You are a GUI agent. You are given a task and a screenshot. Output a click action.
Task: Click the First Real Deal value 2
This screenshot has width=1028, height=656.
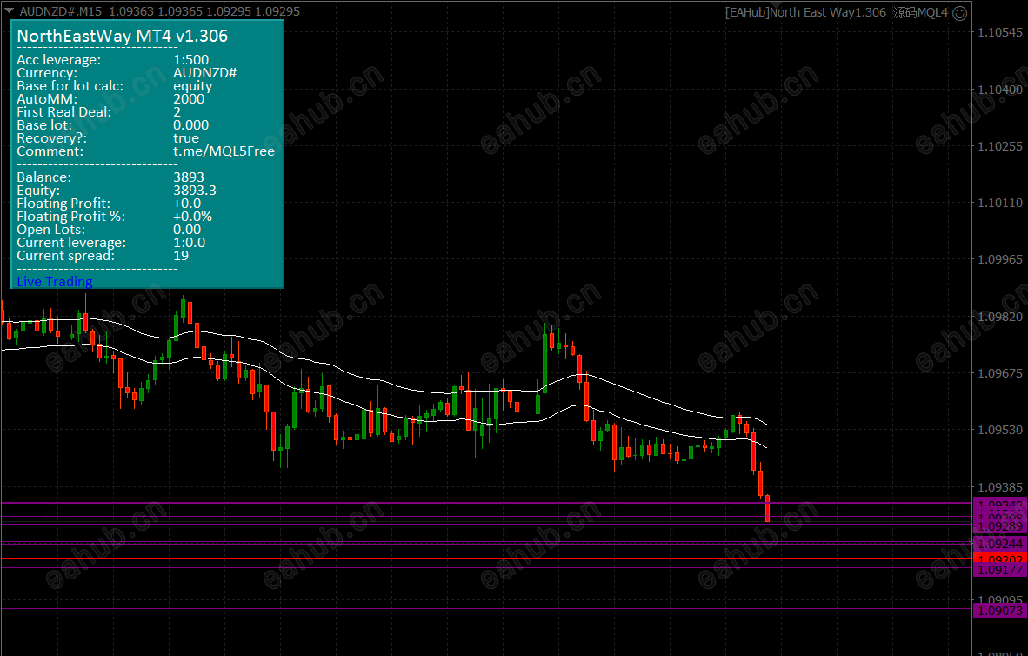coord(177,112)
